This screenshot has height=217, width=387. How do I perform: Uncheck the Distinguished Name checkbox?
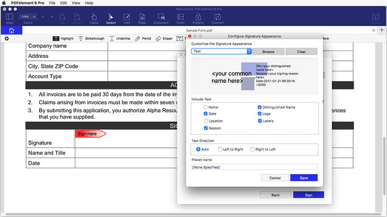click(x=259, y=107)
